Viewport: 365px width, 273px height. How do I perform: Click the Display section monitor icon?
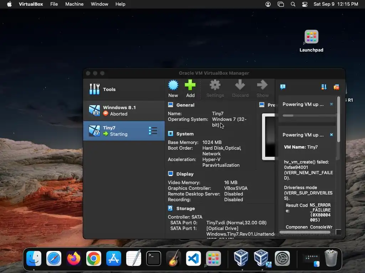point(171,174)
